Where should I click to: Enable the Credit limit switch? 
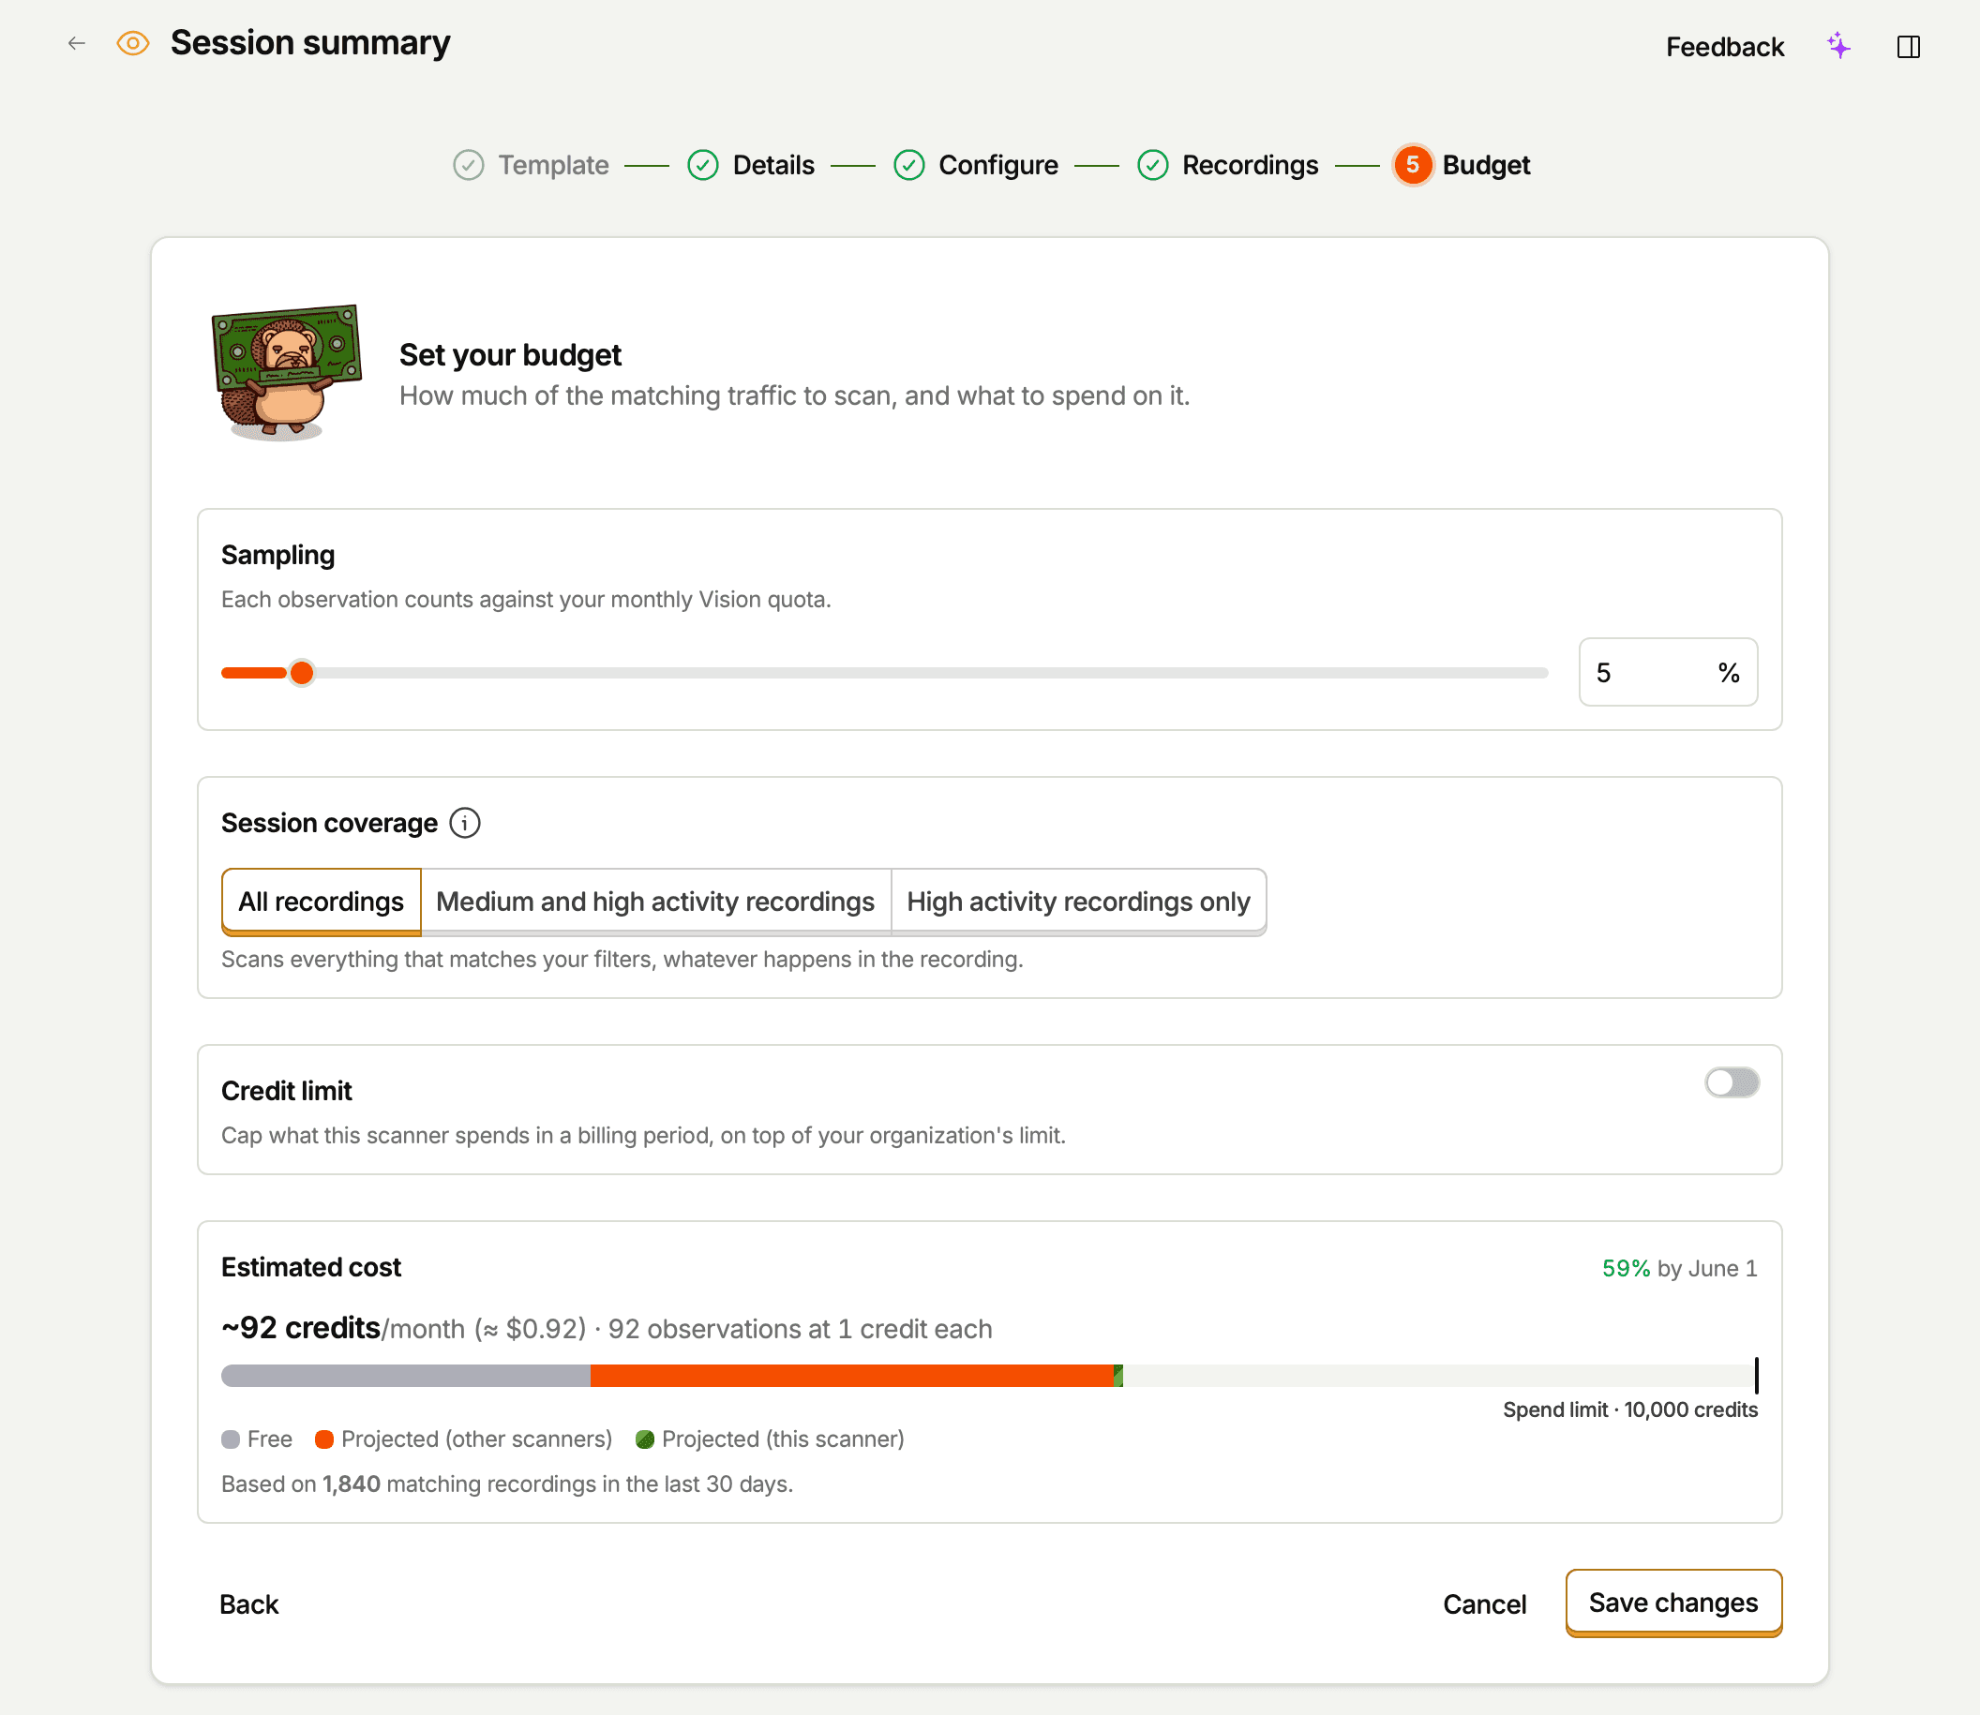1731,1082
